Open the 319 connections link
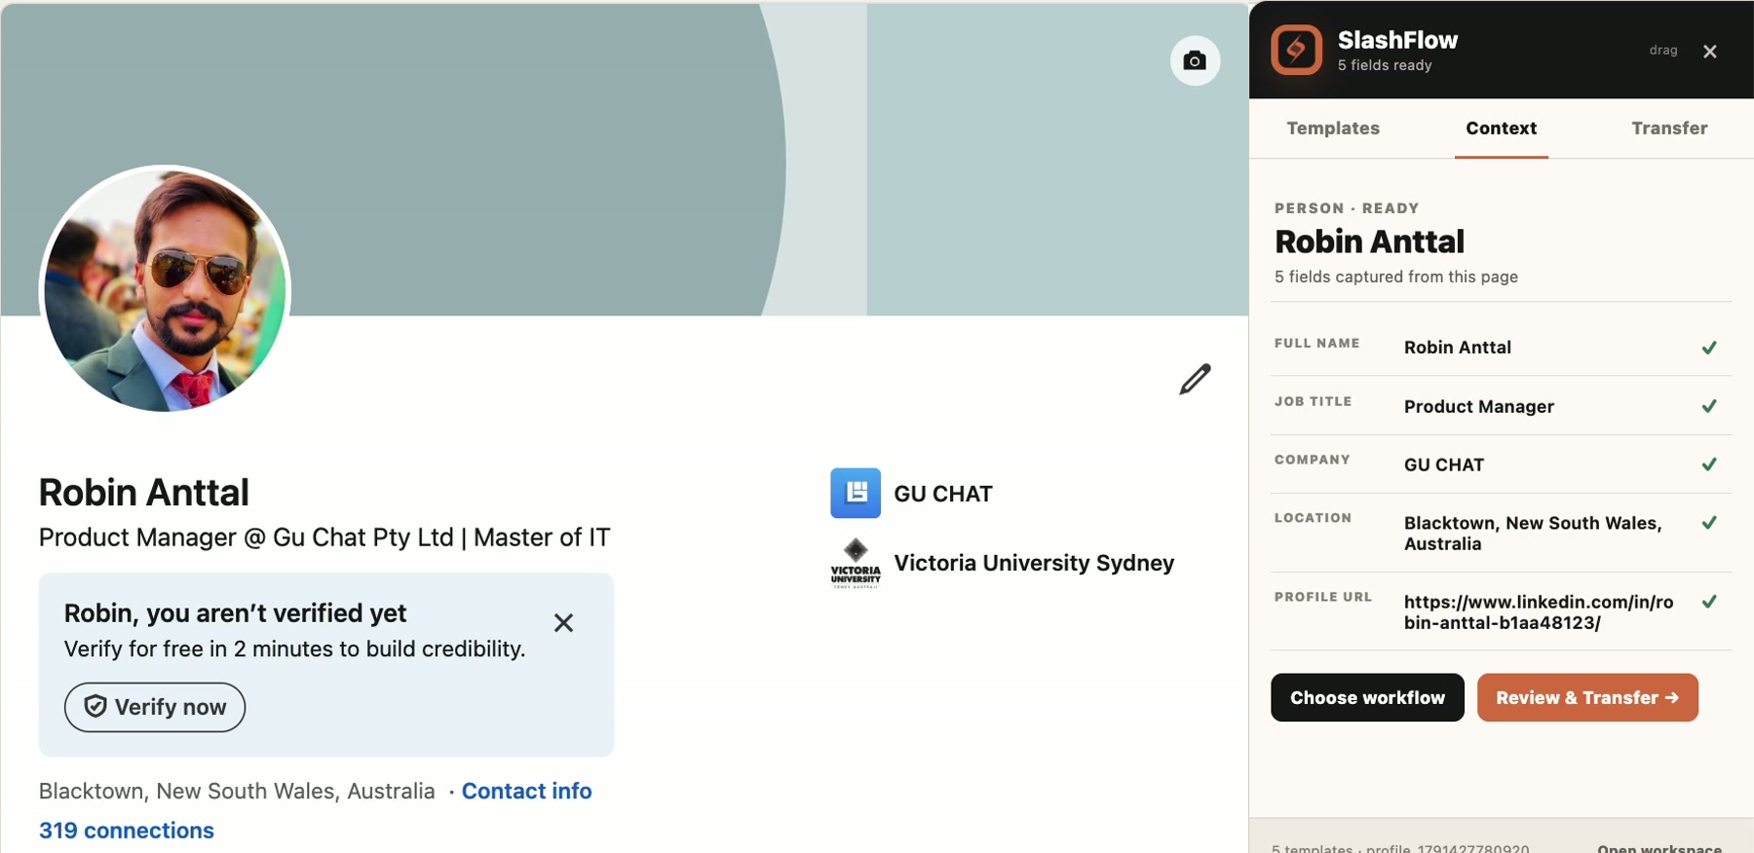Viewport: 1754px width, 853px height. click(127, 831)
